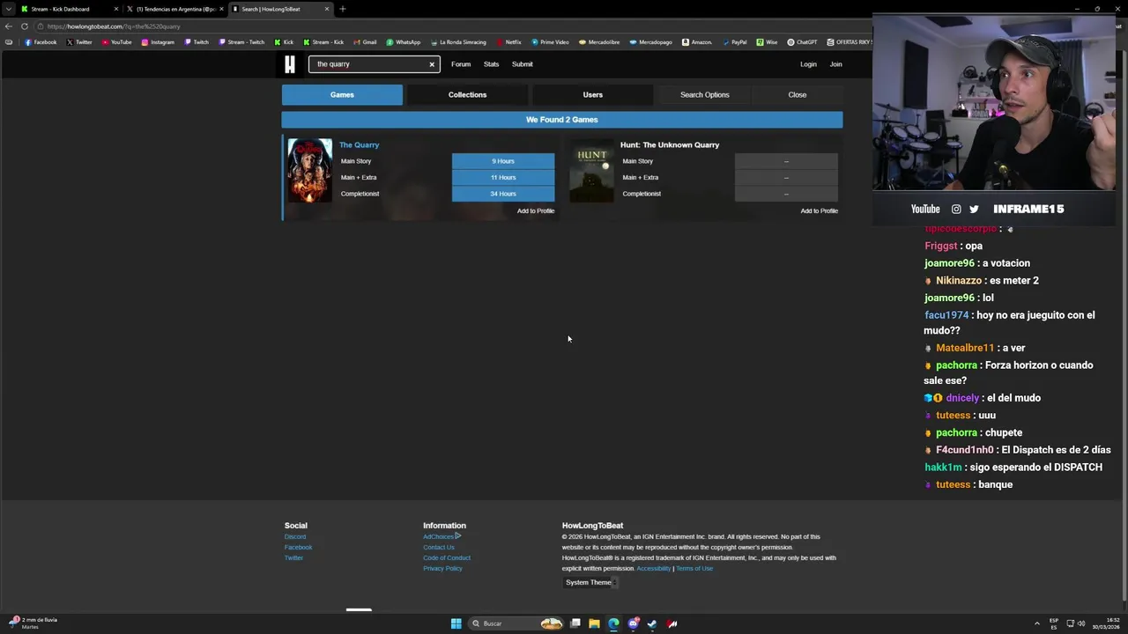
Task: Open the Prime Video bookmark
Action: click(x=550, y=42)
